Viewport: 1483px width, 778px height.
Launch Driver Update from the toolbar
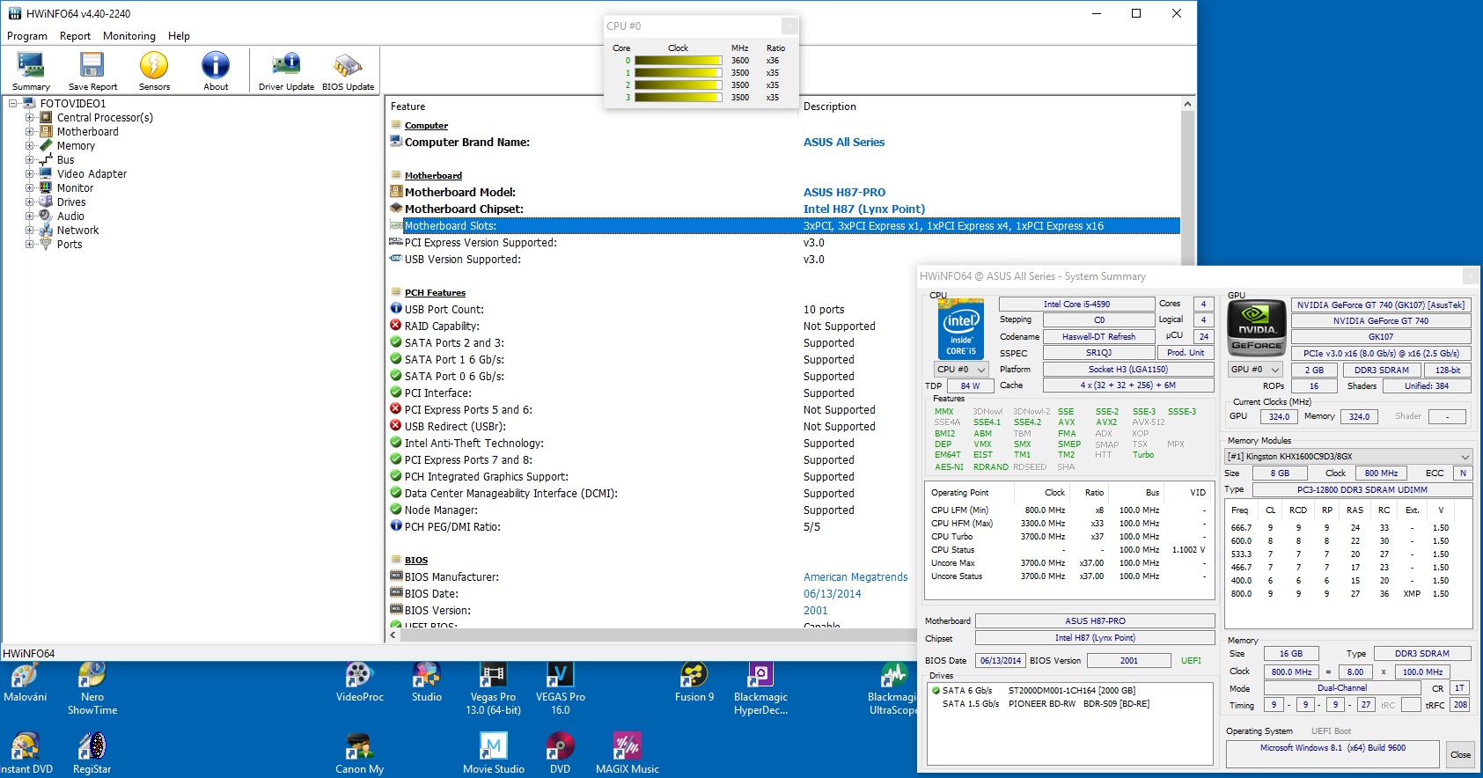pyautogui.click(x=286, y=70)
